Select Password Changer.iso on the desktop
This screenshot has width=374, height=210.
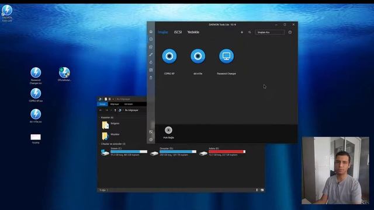pyautogui.click(x=36, y=76)
